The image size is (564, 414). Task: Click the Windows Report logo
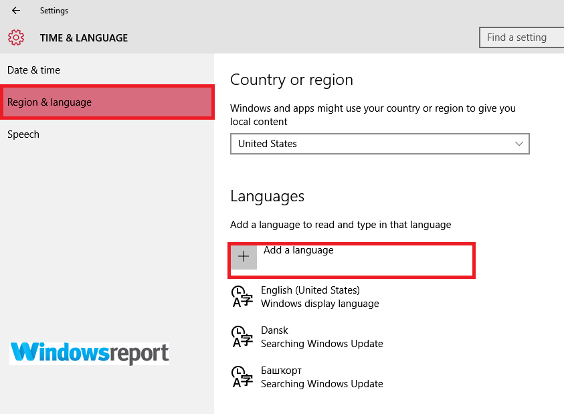88,353
